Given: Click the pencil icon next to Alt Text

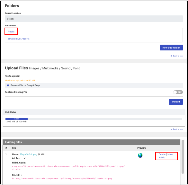Looking at the screenshot, I should pos(24,158).
